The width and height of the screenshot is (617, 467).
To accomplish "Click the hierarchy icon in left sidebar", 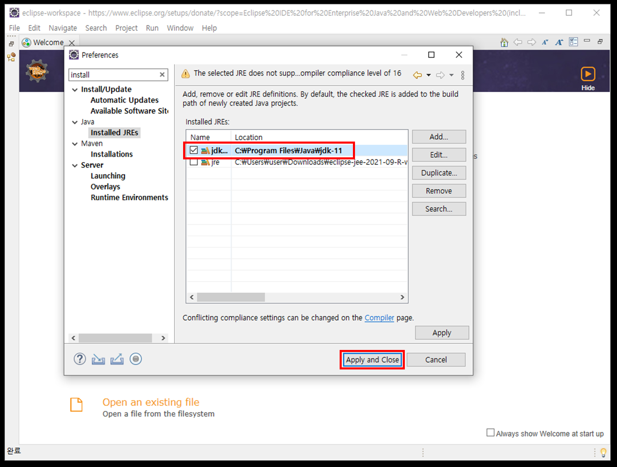I will (x=12, y=57).
